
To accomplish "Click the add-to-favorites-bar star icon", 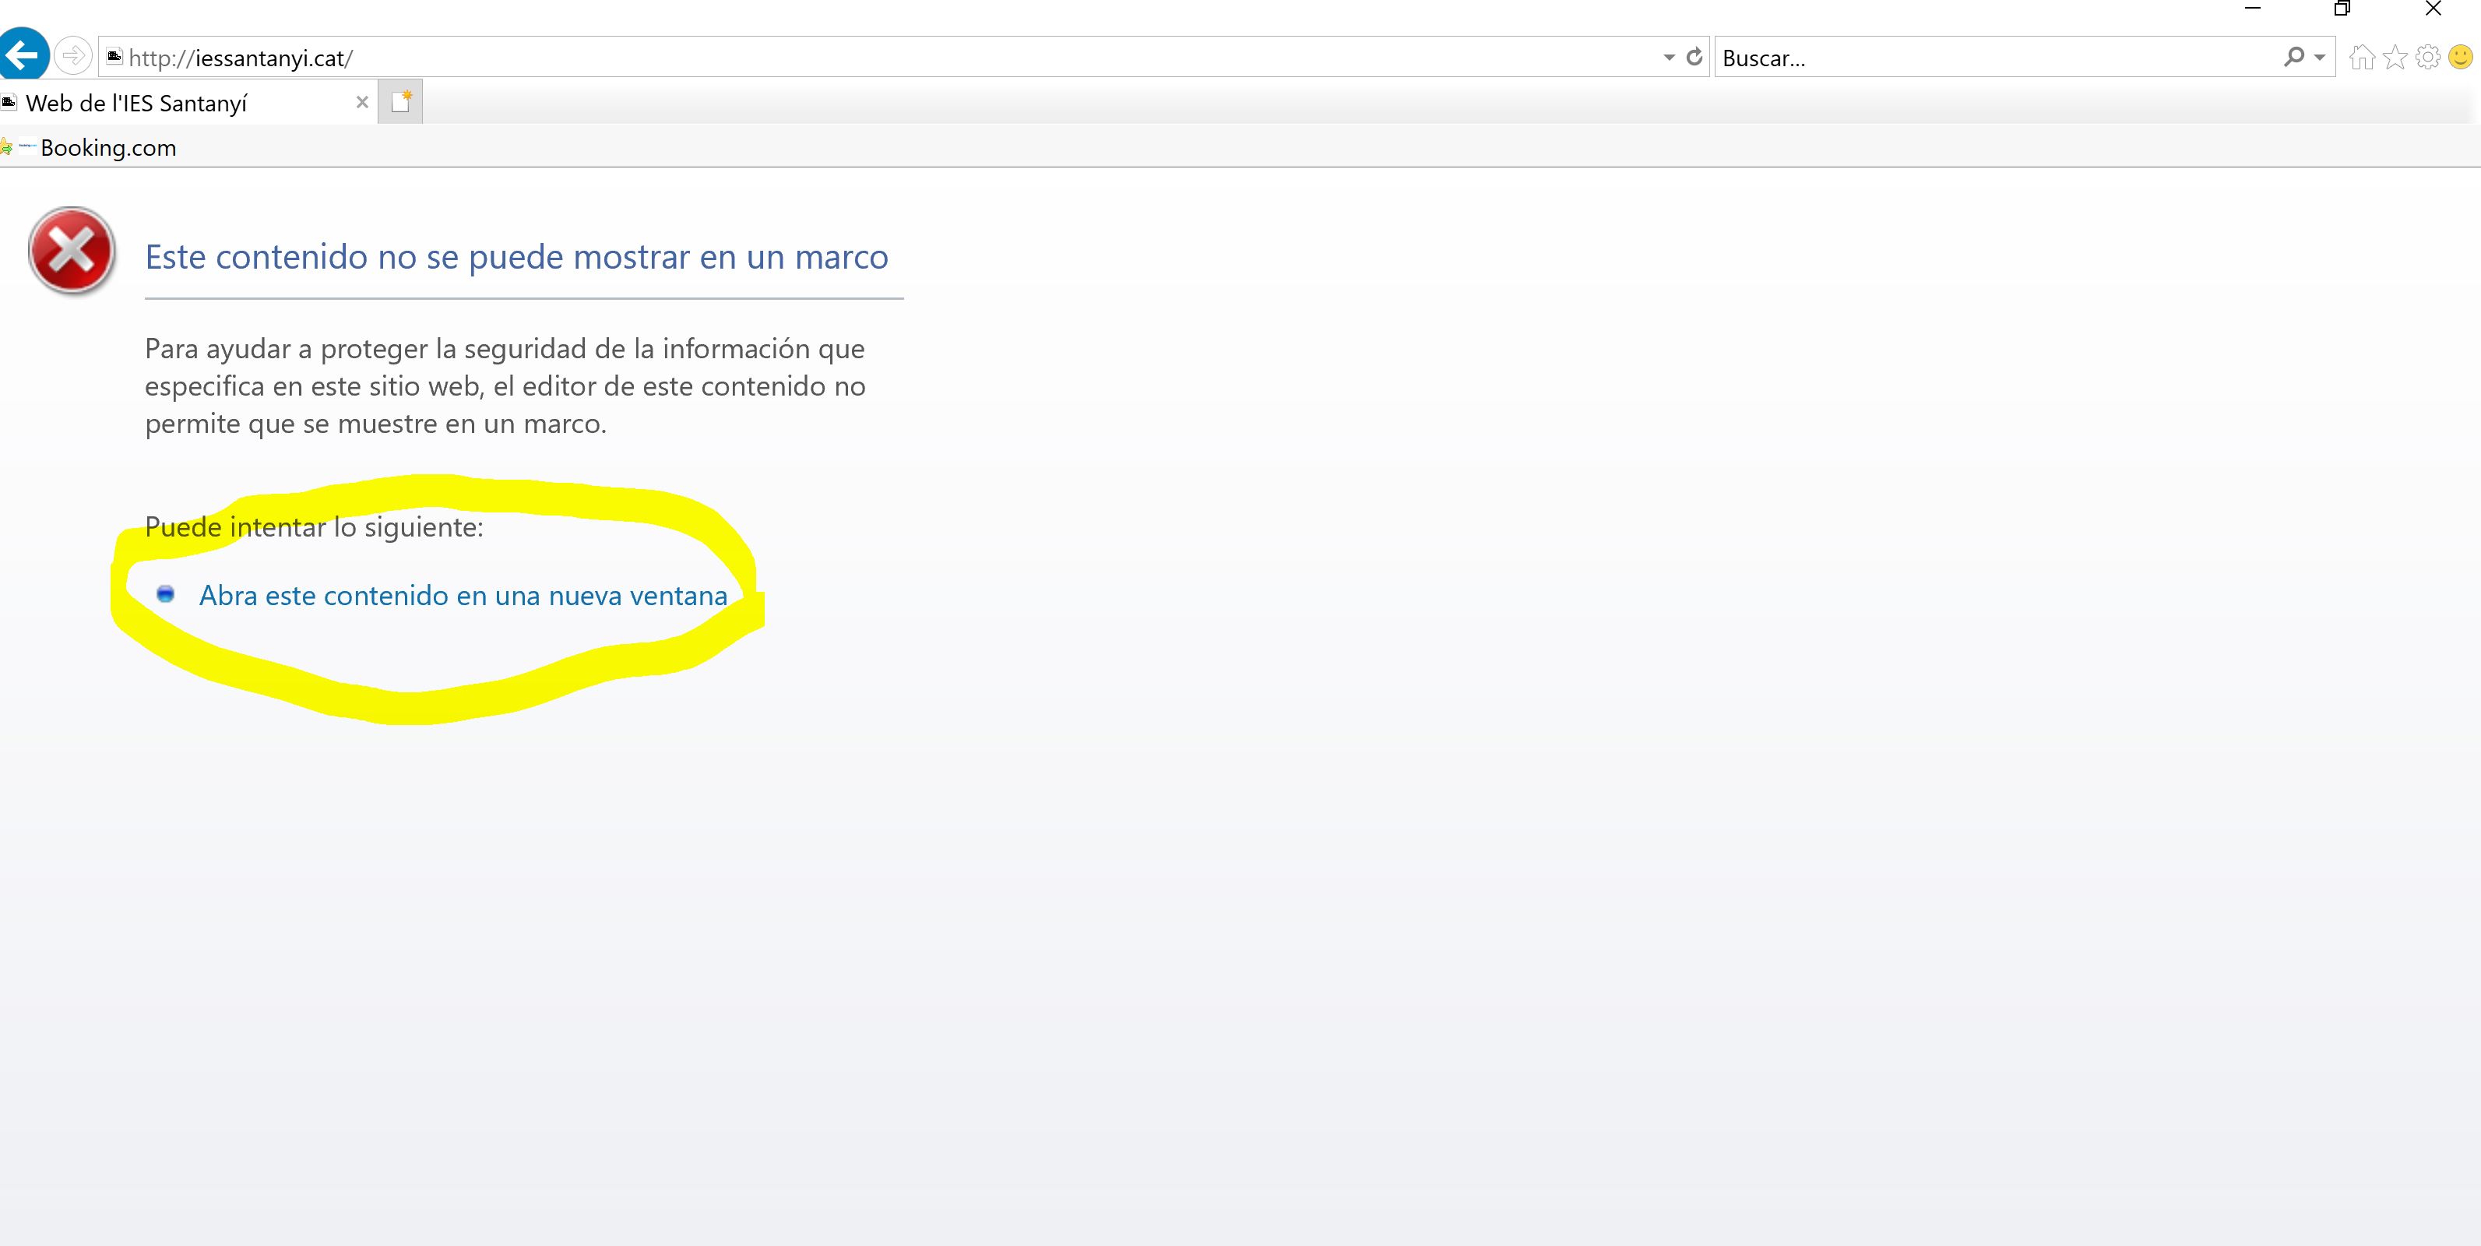I will coord(5,147).
